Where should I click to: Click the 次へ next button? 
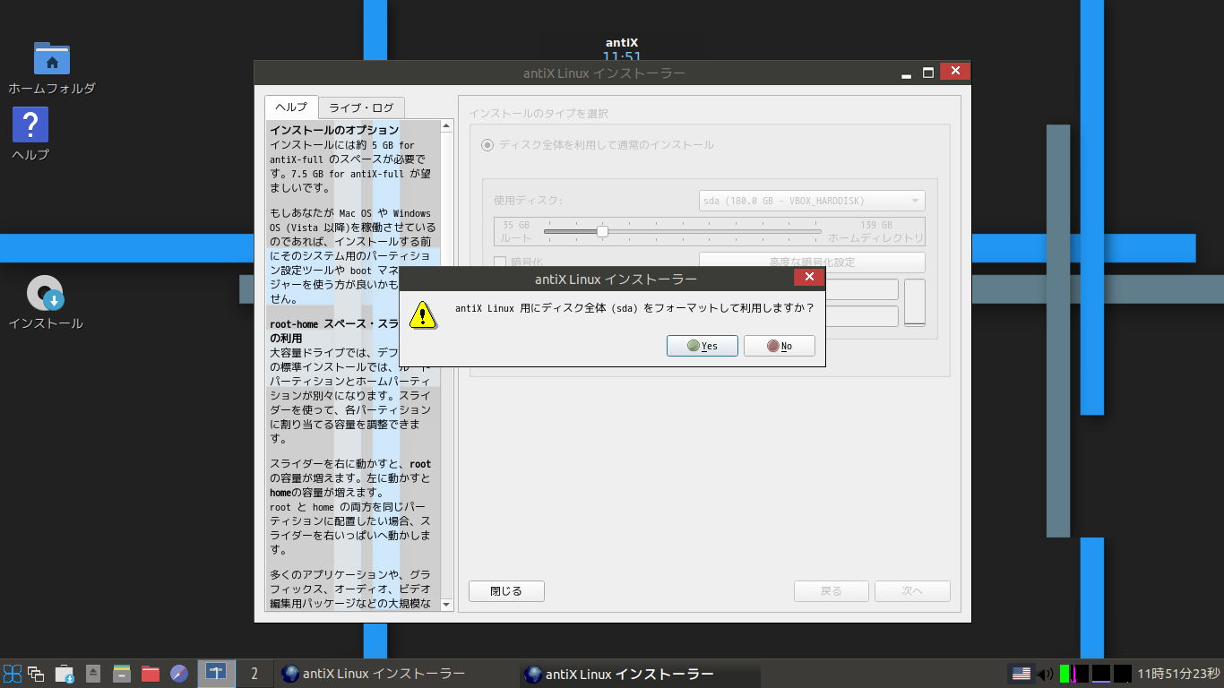912,591
